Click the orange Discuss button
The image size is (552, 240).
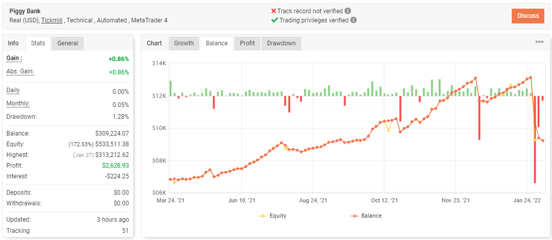click(528, 16)
